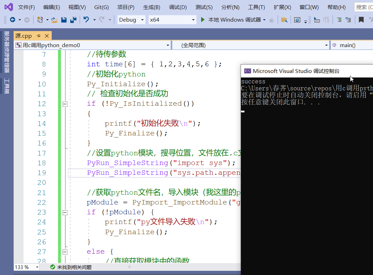Open the 调试(D) menu

[x=178, y=7]
